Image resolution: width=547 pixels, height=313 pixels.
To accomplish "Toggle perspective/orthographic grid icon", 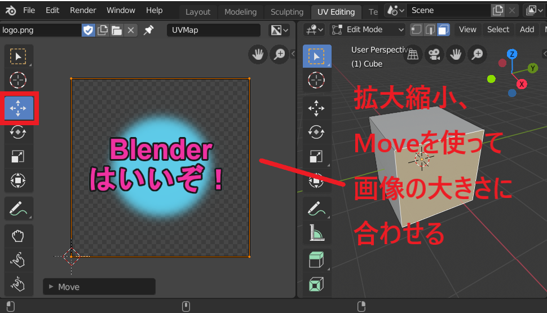I will (x=413, y=55).
